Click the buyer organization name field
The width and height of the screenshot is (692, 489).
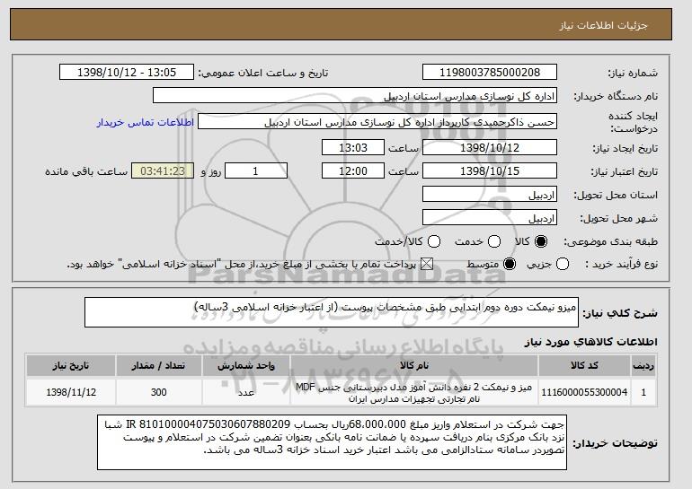click(x=355, y=96)
